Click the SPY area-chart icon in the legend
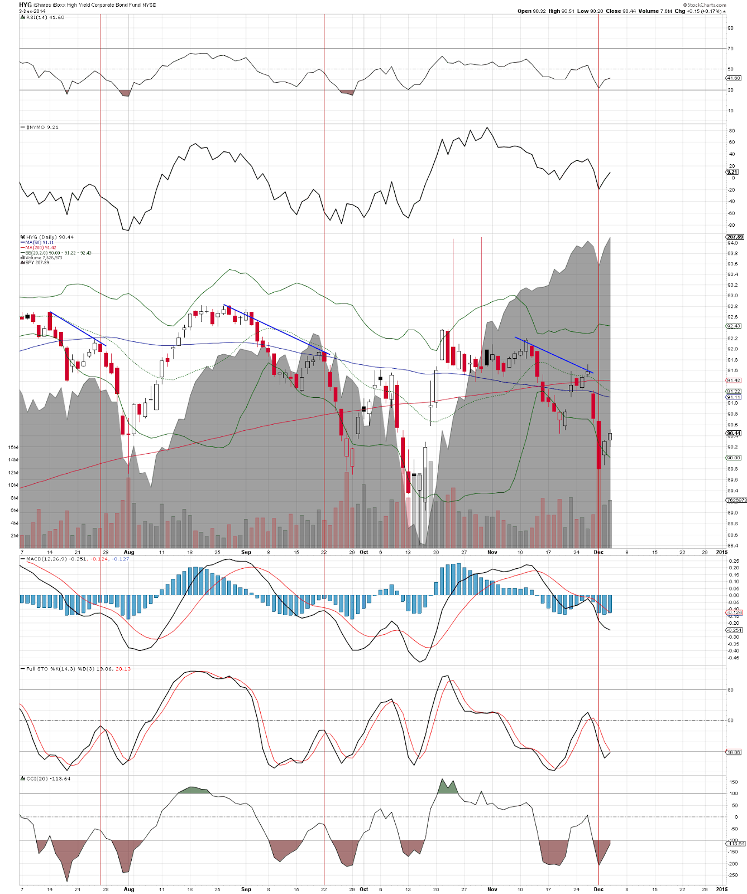This screenshot has height=894, width=747. click(x=22, y=263)
